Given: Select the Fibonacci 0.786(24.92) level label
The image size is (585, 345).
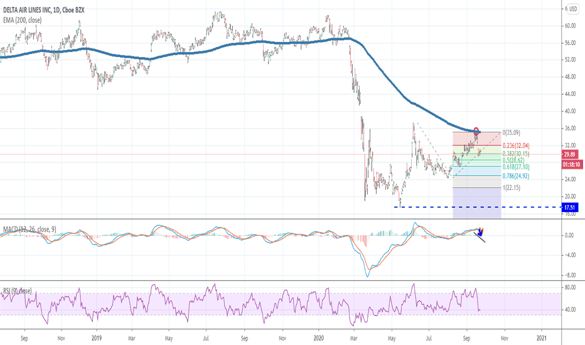Looking at the screenshot, I should click(515, 176).
